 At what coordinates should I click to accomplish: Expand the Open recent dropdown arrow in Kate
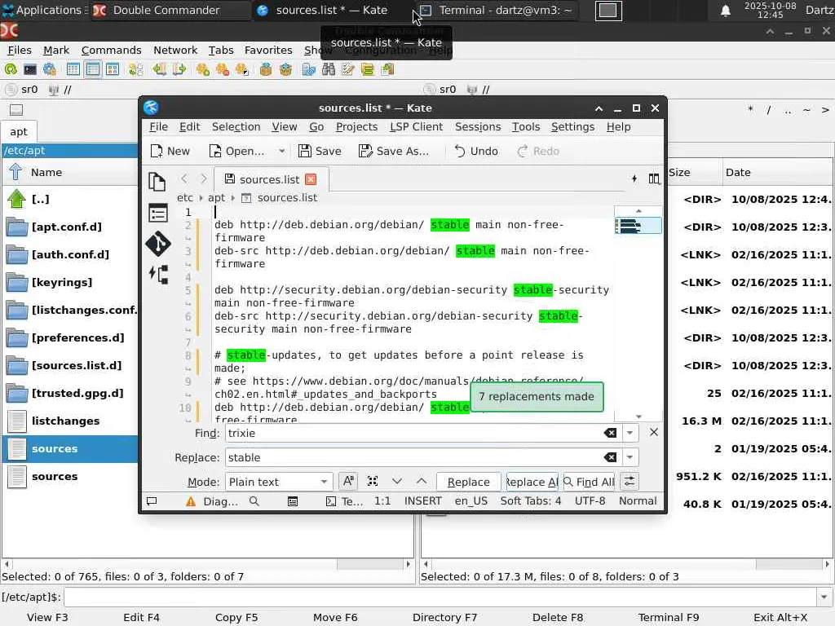pos(281,151)
